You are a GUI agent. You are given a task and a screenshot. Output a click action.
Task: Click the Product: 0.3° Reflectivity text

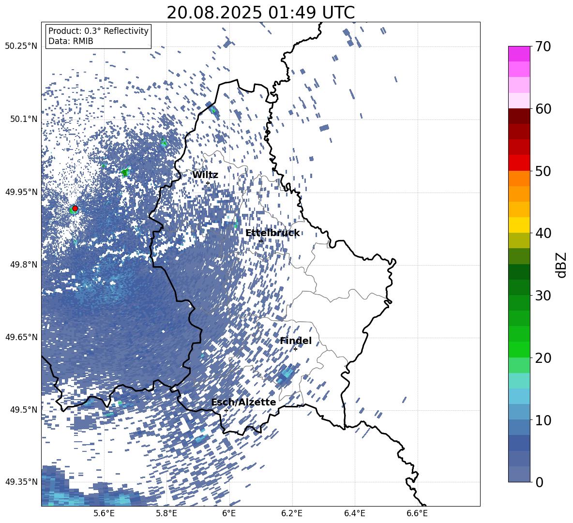click(98, 31)
